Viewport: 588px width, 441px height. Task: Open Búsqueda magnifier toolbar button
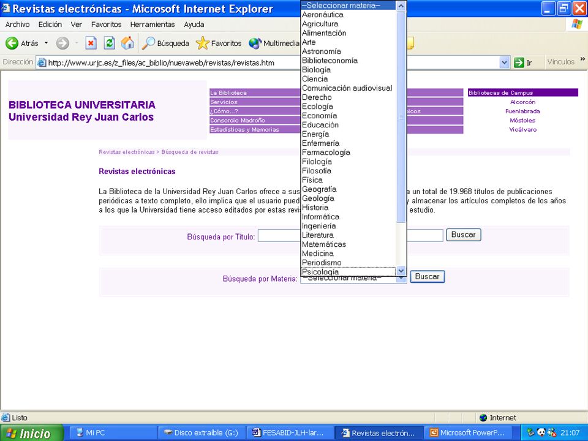pyautogui.click(x=165, y=43)
